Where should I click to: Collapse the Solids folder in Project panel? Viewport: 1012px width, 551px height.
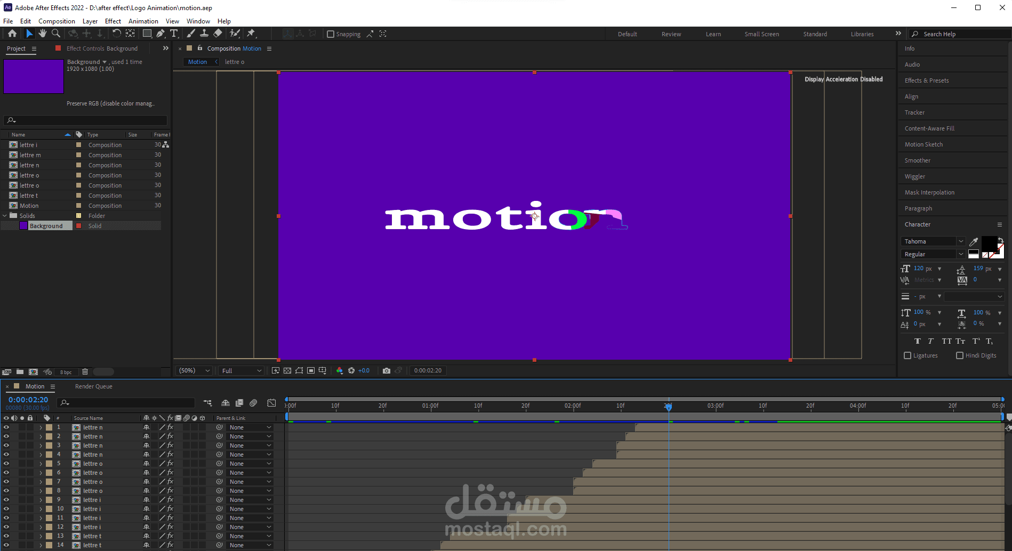coord(5,216)
